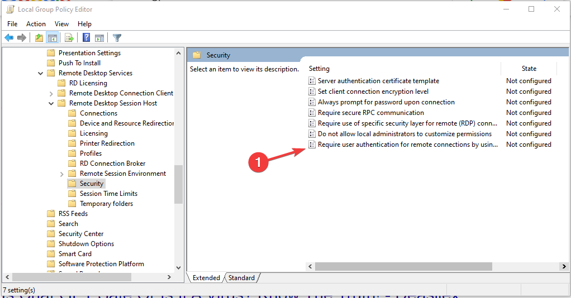Select Device and Resource Redirection folder
Image resolution: width=571 pixels, height=298 pixels.
click(x=127, y=123)
